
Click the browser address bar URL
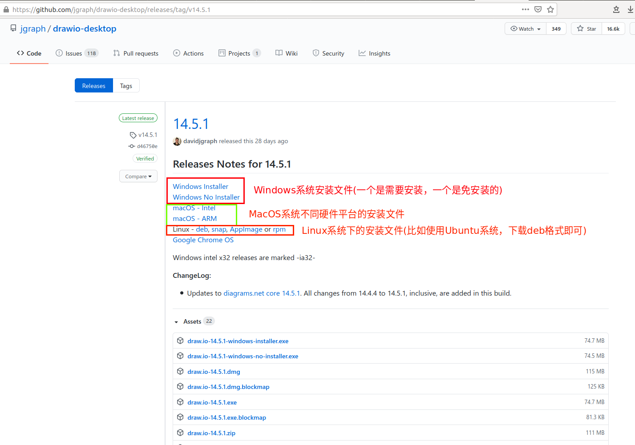click(112, 9)
